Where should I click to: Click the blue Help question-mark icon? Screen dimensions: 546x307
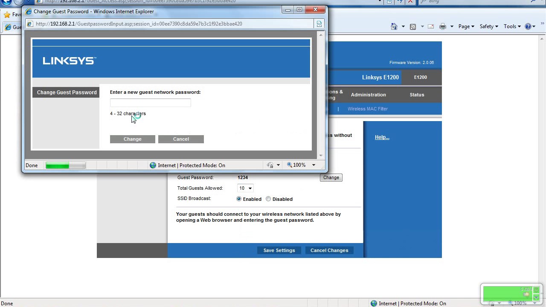pyautogui.click(x=528, y=26)
